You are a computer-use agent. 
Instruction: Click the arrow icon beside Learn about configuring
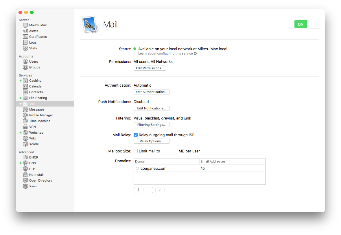click(x=195, y=54)
